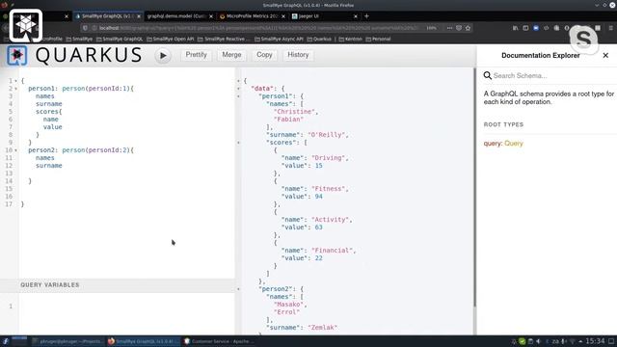617x347 pixels.
Task: Open the SmallRye Async API bookmarks folder
Action: [279, 39]
